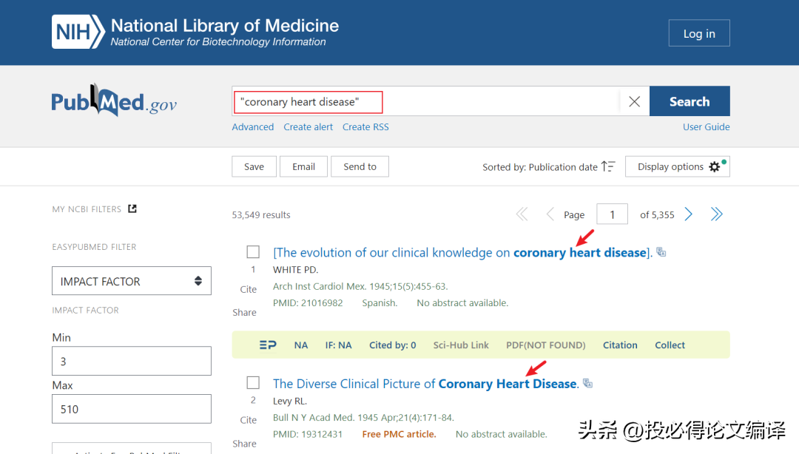Click the IF: NA label

point(338,345)
